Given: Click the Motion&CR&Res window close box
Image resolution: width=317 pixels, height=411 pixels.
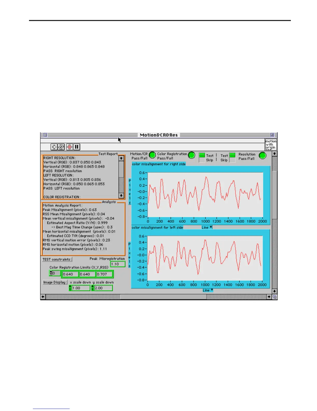Looking at the screenshot, I should tap(45, 135).
